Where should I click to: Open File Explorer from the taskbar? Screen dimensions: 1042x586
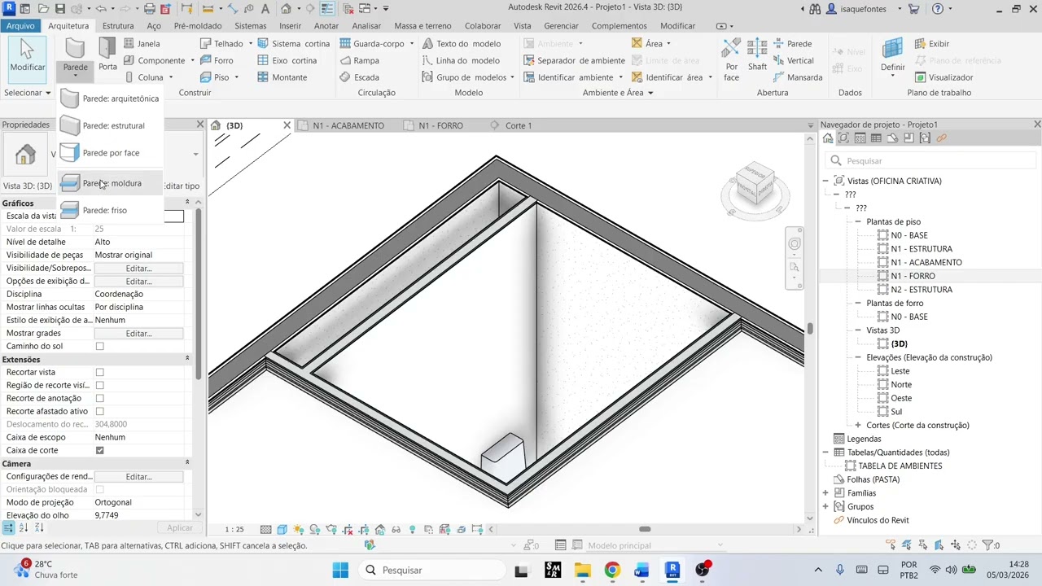point(582,570)
